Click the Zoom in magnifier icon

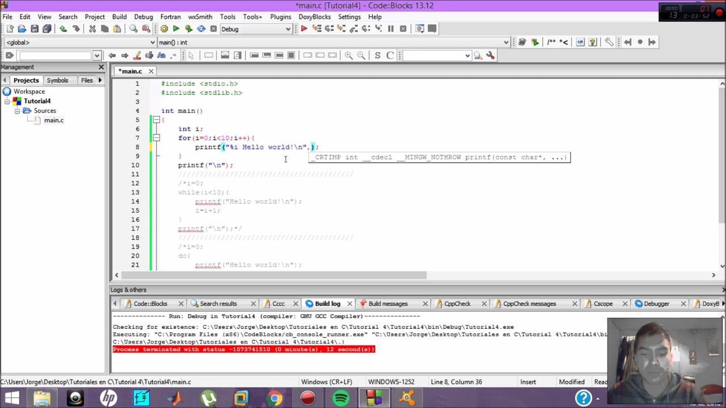pyautogui.click(x=349, y=56)
